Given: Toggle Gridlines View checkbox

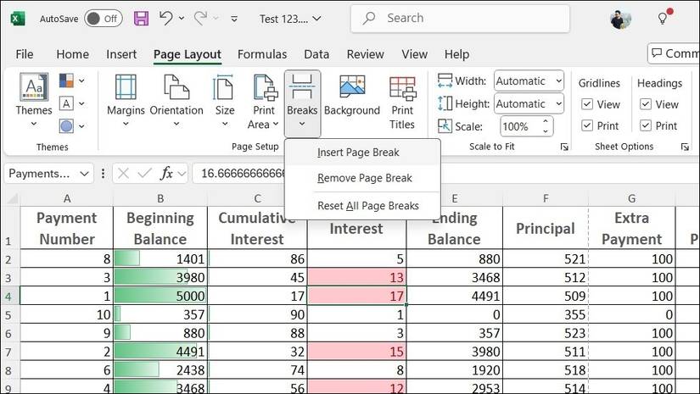Looking at the screenshot, I should (587, 104).
